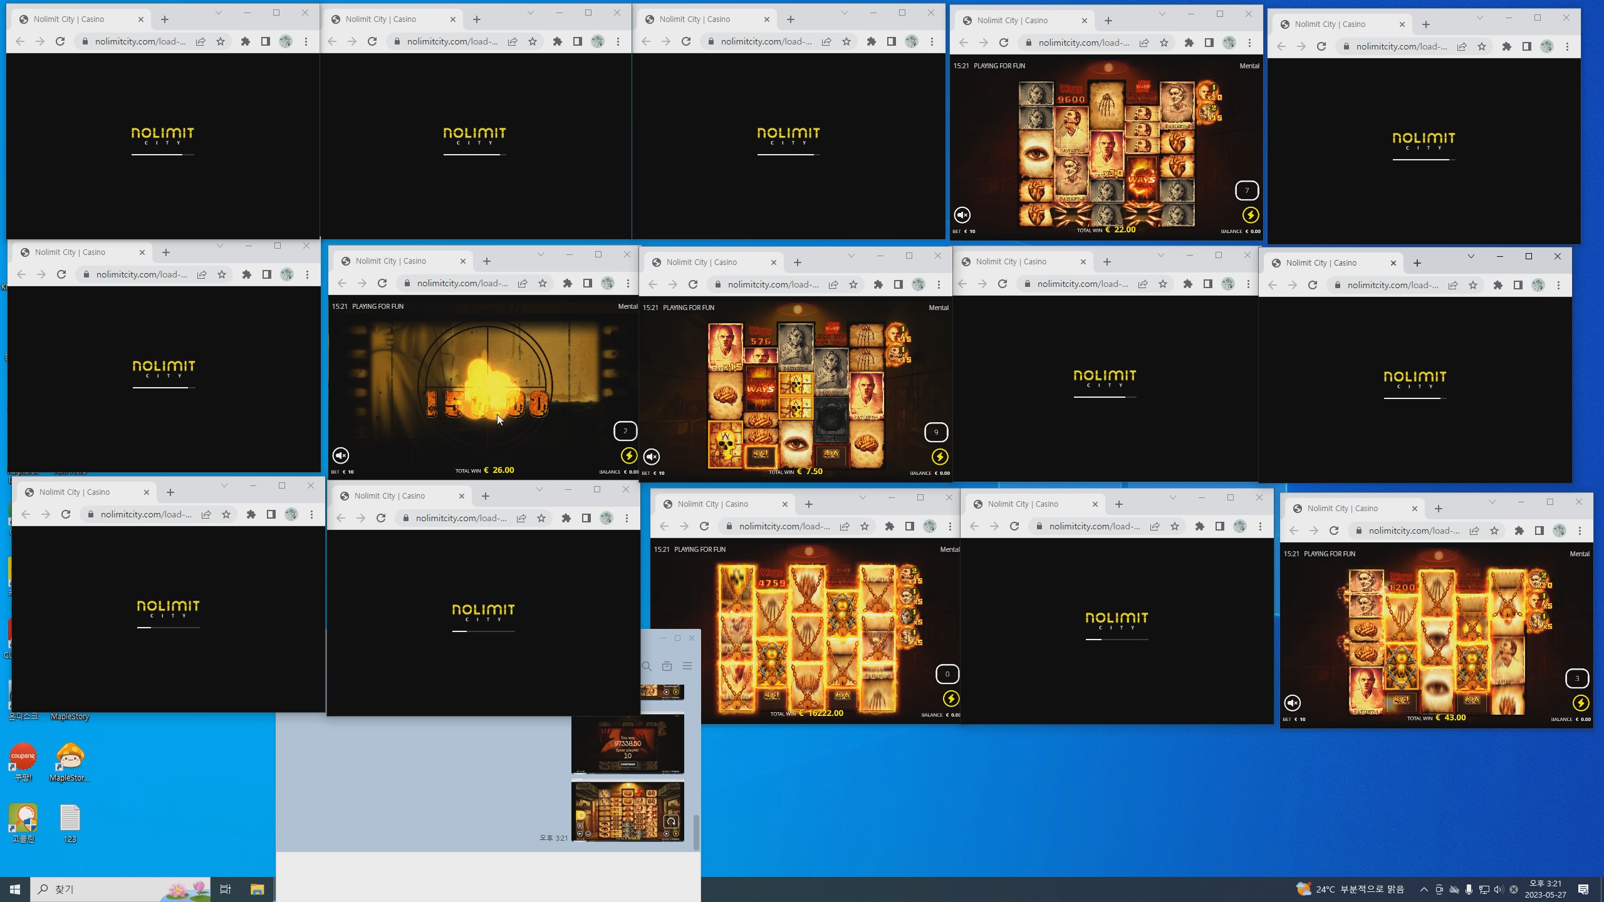Reload page in window showing 26.00 total win

pos(382,283)
